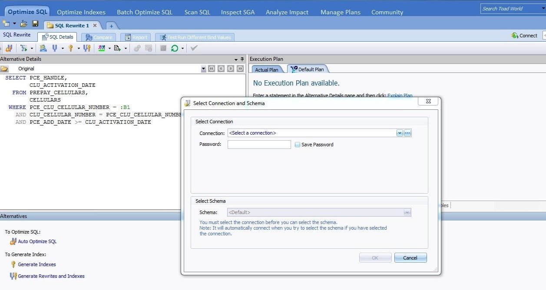Click the gray checkmark toolbar icon
The width and height of the screenshot is (546, 290).
[x=194, y=48]
